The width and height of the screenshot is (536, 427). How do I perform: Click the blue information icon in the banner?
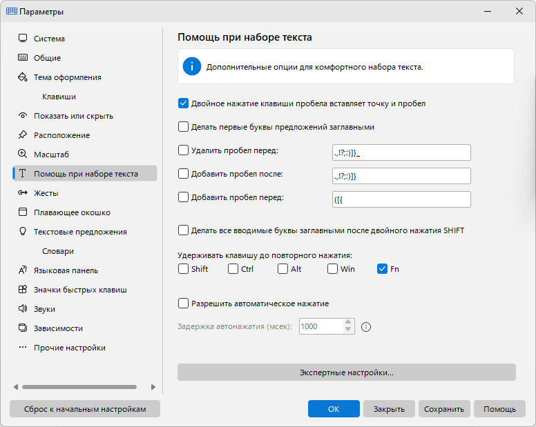[192, 66]
